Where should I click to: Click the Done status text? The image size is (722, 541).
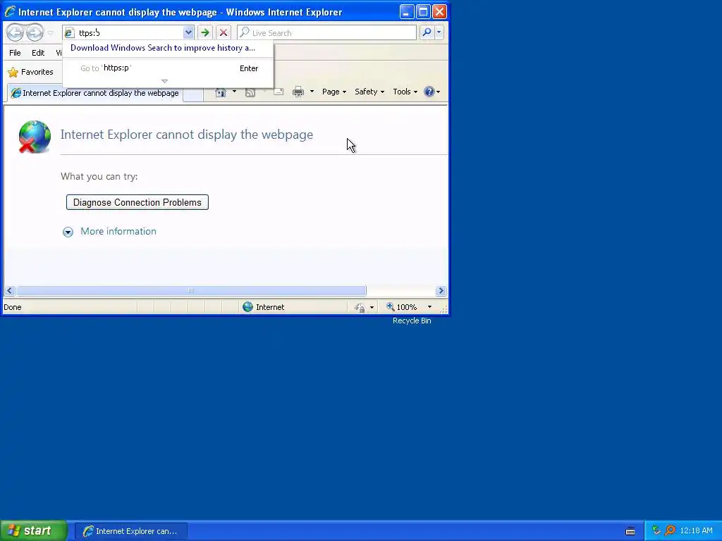click(13, 307)
